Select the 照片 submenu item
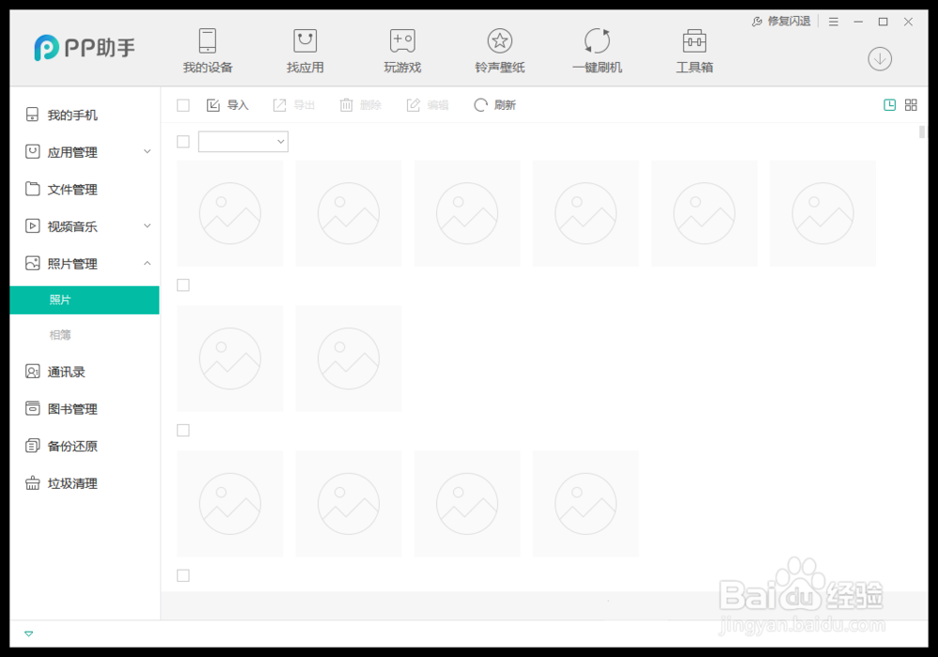The width and height of the screenshot is (938, 657). coord(84,299)
